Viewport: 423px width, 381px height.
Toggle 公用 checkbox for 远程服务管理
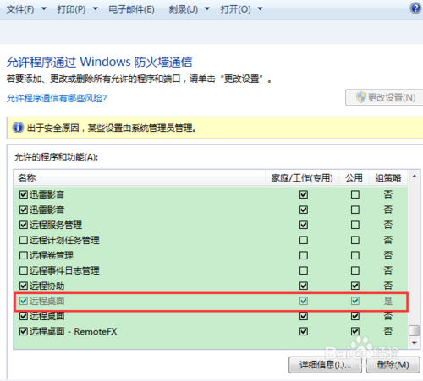(355, 225)
